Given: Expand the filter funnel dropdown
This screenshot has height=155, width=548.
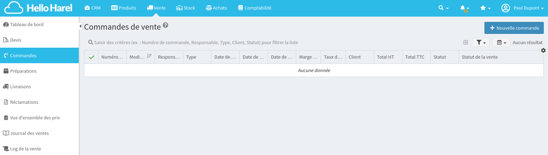Looking at the screenshot, I should 481,42.
